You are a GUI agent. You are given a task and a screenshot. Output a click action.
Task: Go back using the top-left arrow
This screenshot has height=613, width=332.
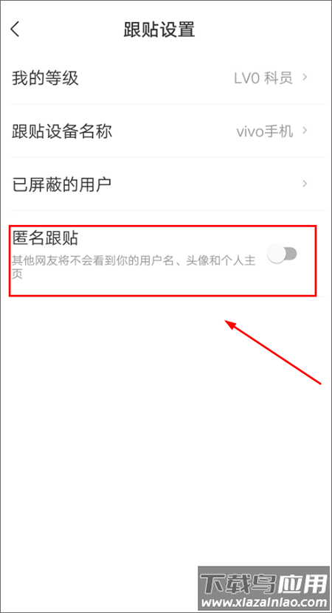point(15,30)
